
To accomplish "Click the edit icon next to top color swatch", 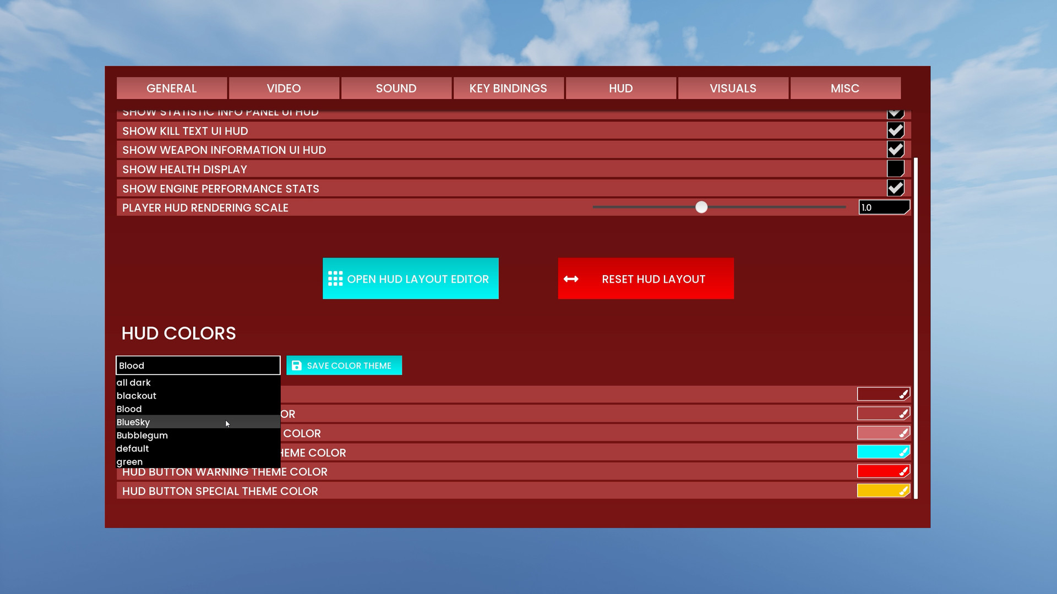I will click(x=903, y=394).
